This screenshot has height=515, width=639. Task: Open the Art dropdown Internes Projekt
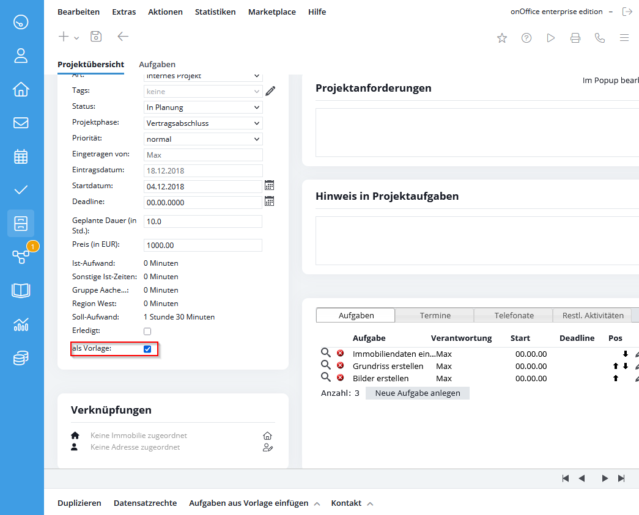203,77
